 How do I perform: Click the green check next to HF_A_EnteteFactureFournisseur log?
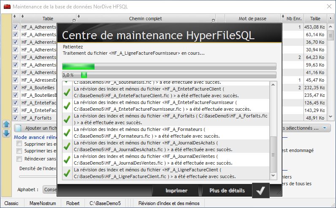pos(67,106)
